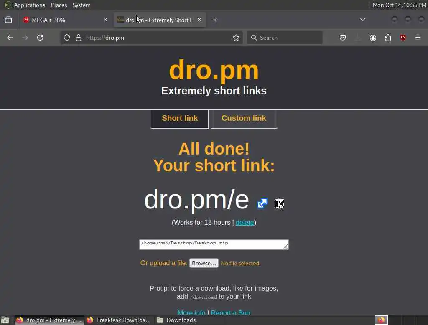Show the QR code for the short link
Viewport: 428px width, 325px height.
click(280, 204)
